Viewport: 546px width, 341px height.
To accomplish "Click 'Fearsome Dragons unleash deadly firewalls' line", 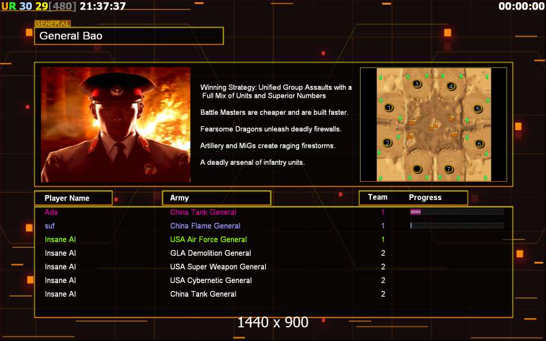I will pyautogui.click(x=271, y=129).
